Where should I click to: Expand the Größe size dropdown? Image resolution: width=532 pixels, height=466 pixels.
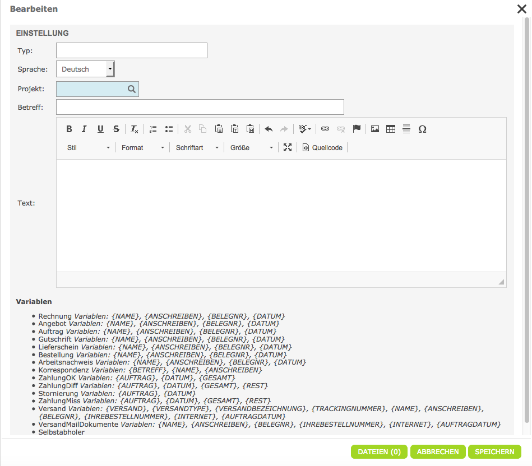click(251, 147)
